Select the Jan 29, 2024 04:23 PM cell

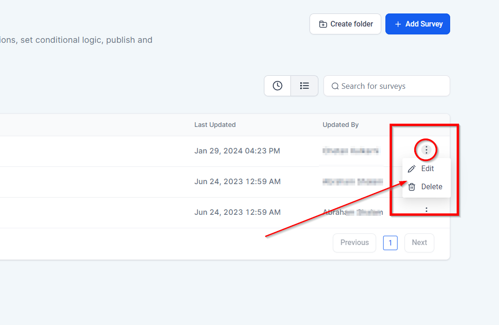click(237, 151)
